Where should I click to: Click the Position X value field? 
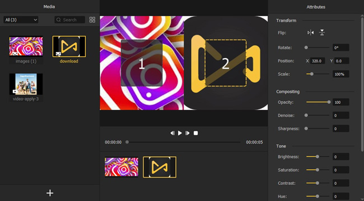click(318, 61)
